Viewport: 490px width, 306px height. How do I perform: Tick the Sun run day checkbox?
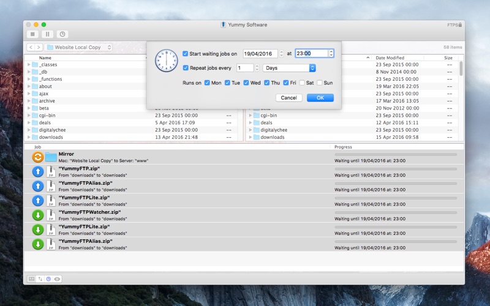(320, 83)
